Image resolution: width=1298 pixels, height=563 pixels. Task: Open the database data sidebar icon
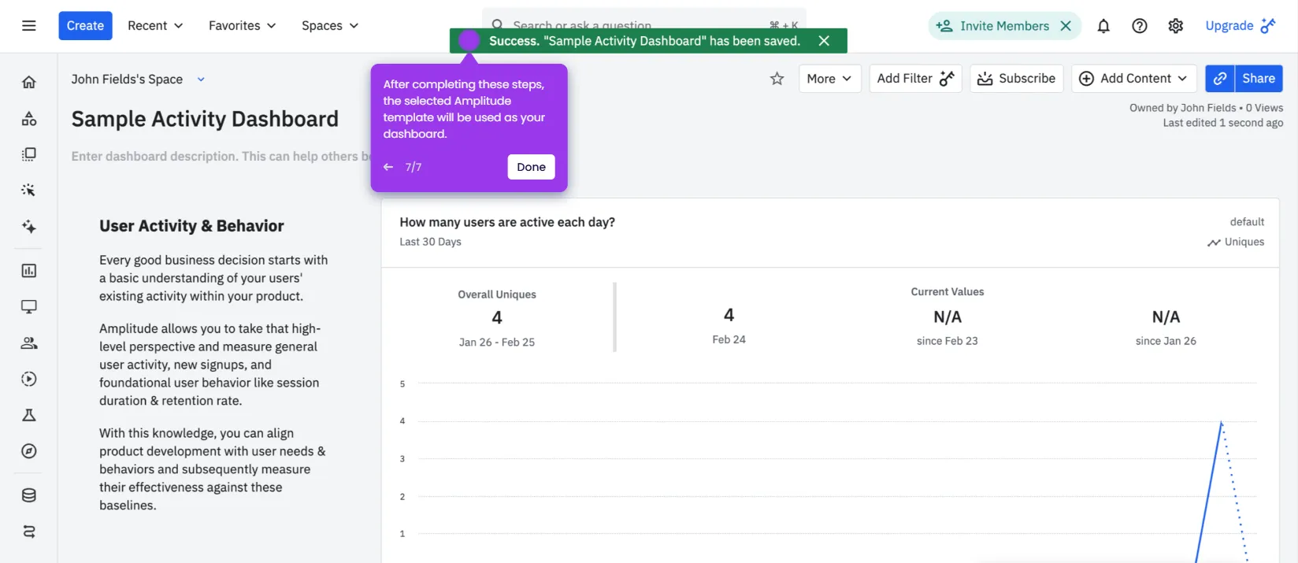[x=29, y=495]
